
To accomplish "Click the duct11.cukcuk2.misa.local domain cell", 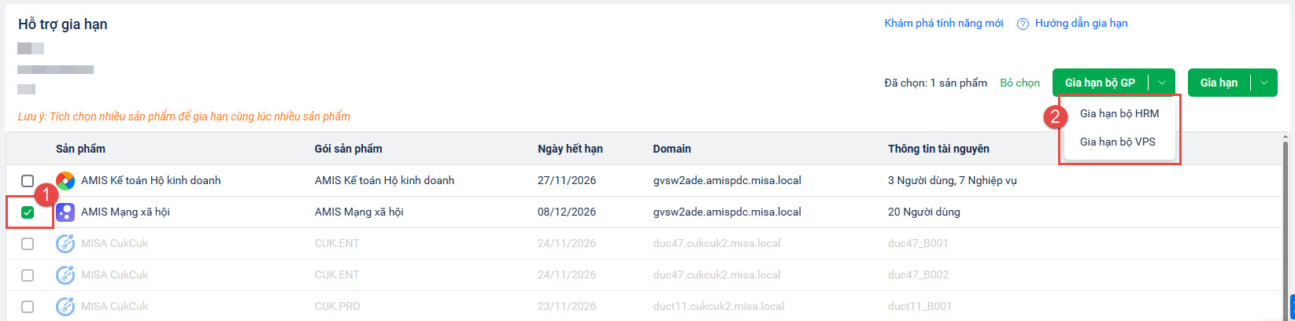I will click(x=718, y=306).
